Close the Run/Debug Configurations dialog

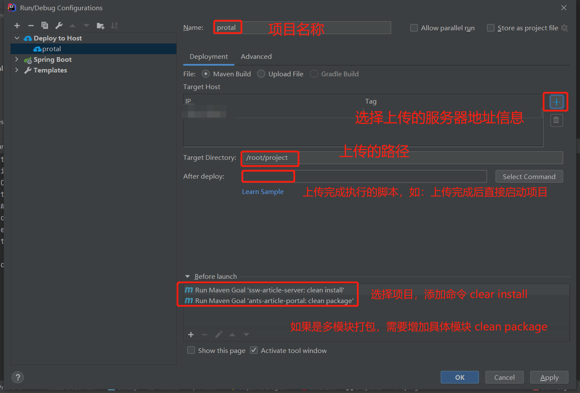563,8
